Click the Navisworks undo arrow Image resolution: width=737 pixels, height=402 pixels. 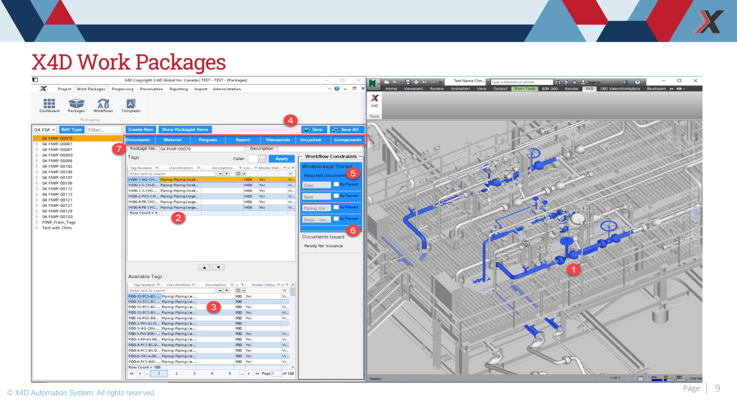pos(424,82)
